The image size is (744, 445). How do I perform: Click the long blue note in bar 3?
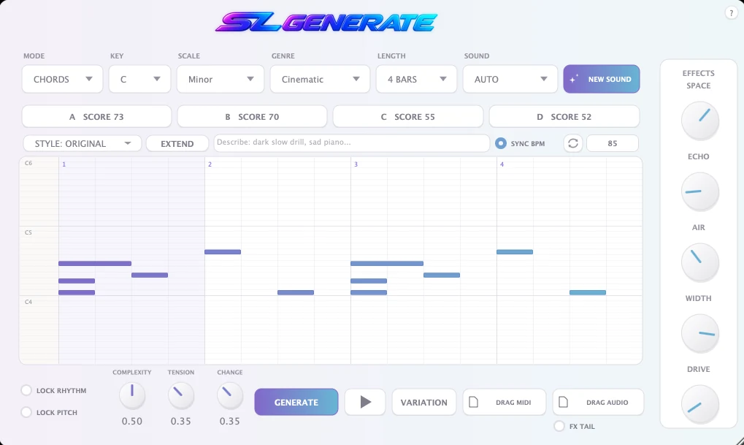point(387,263)
